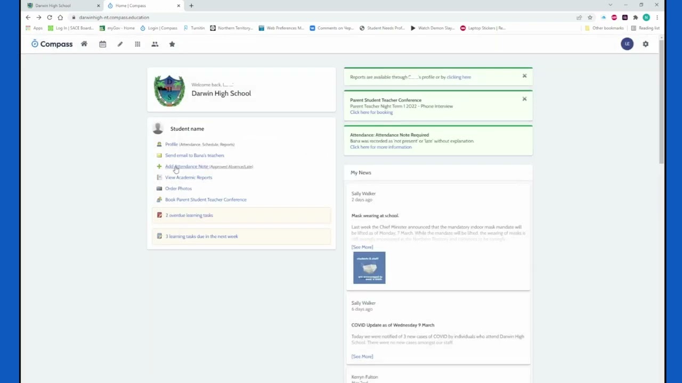682x383 pixels.
Task: Follow 'clicking here' link for reports
Action: click(x=459, y=77)
